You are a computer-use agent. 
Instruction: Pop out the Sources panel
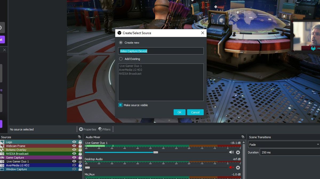[79, 137]
